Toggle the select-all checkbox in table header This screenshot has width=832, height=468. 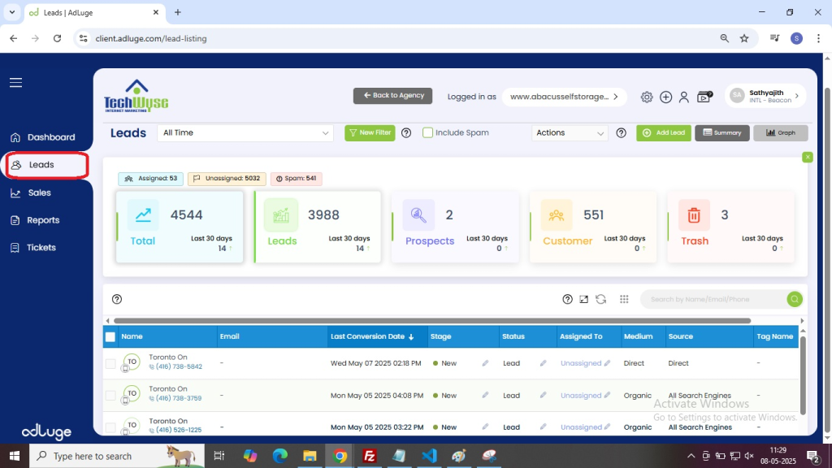tap(110, 336)
